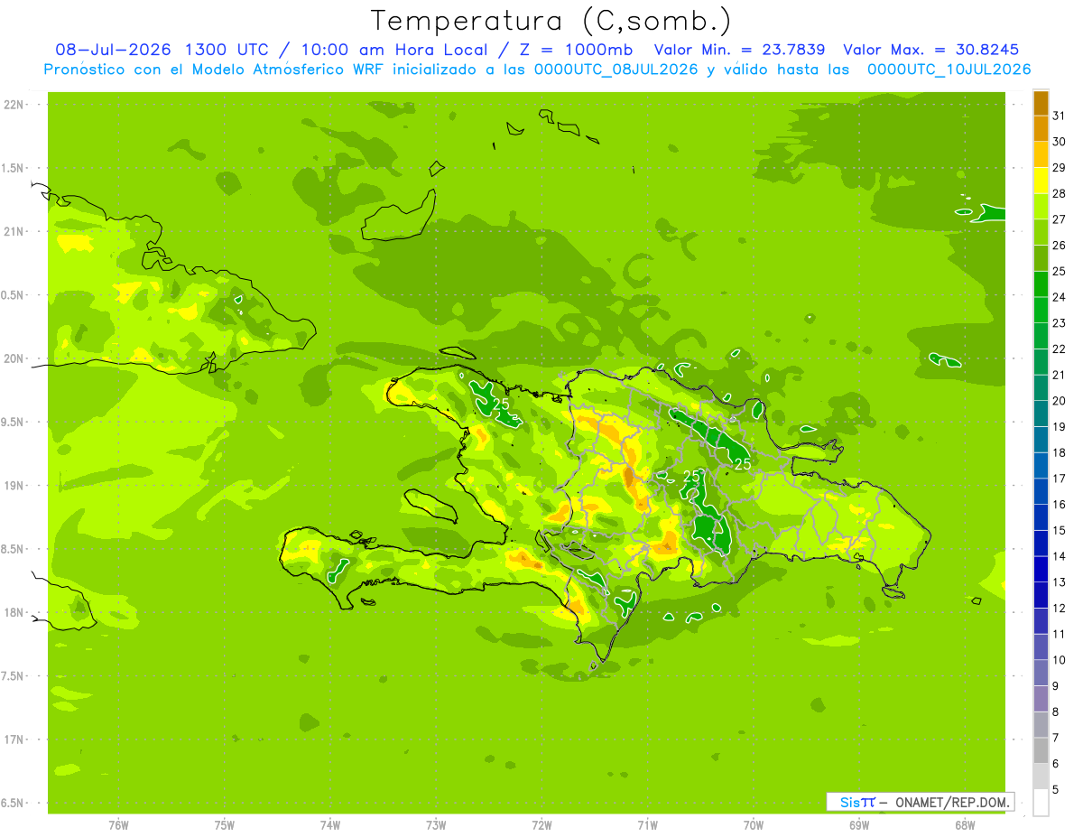
Task: Click the '68W' longitude label
Action: (964, 825)
